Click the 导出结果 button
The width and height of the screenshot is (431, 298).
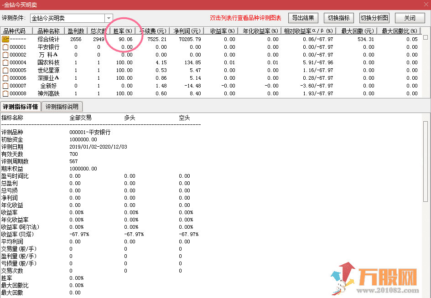point(303,18)
